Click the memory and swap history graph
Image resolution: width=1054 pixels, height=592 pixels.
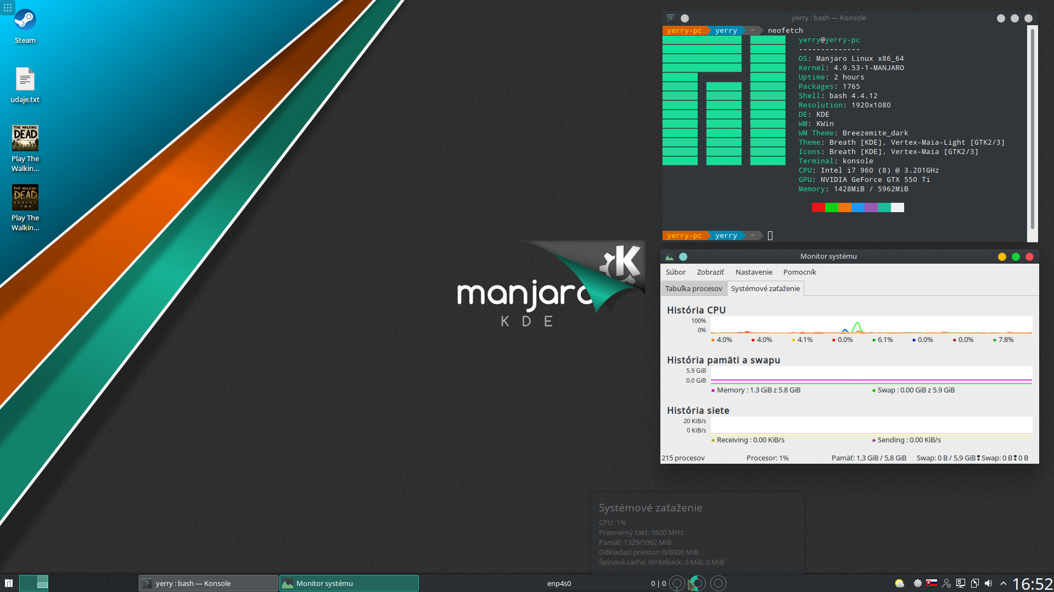pos(871,375)
